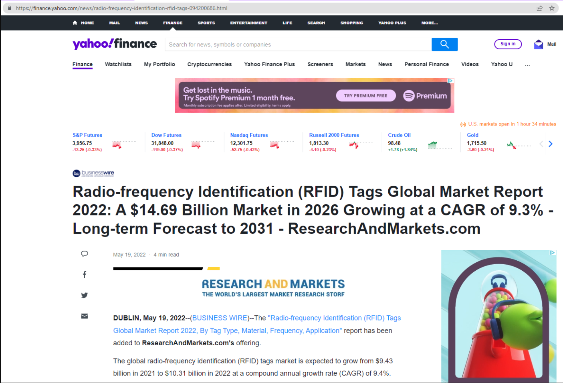Screen dimensions: 563x383
Task: Select the Finance navigation tab
Action: 83,64
